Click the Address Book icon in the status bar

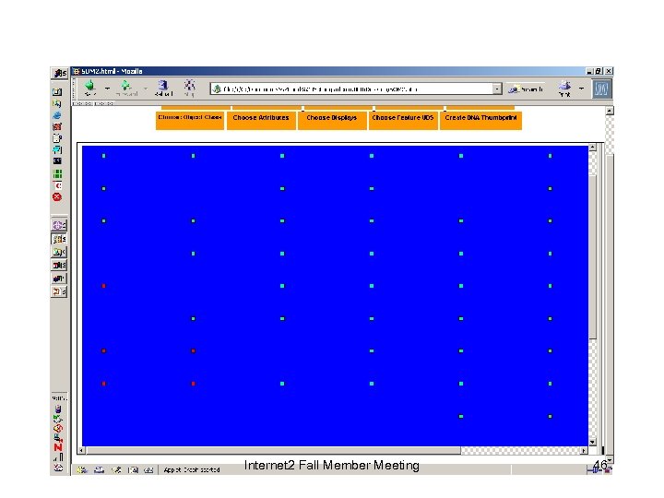point(133,469)
